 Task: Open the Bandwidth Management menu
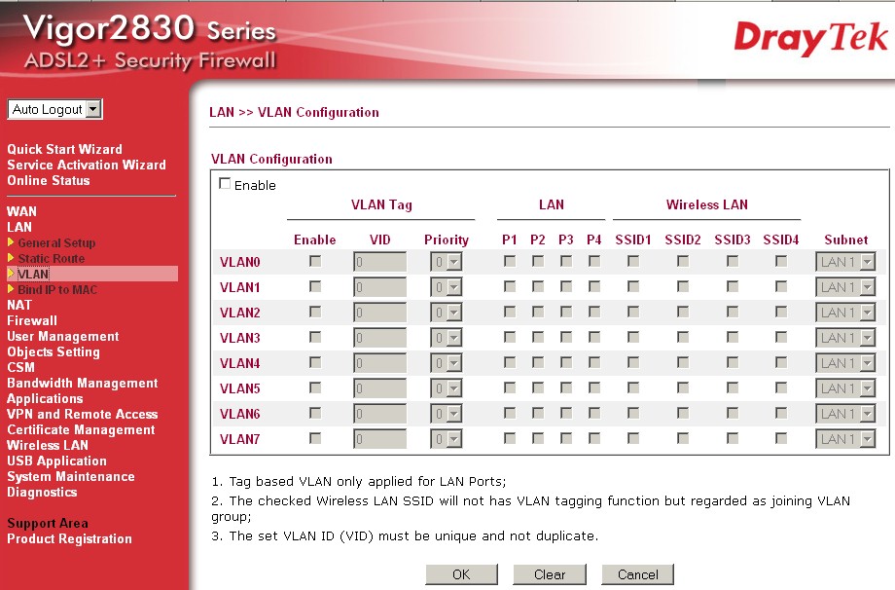pos(83,384)
